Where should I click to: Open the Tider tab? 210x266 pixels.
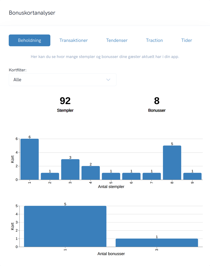click(187, 40)
